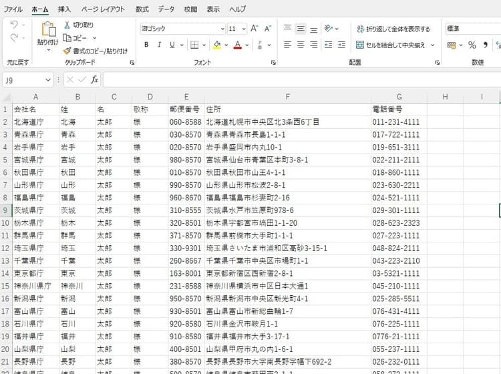Image resolution: width=501 pixels, height=374 pixels.
Task: Click the Undo arrow icon
Action: pyautogui.click(x=14, y=25)
